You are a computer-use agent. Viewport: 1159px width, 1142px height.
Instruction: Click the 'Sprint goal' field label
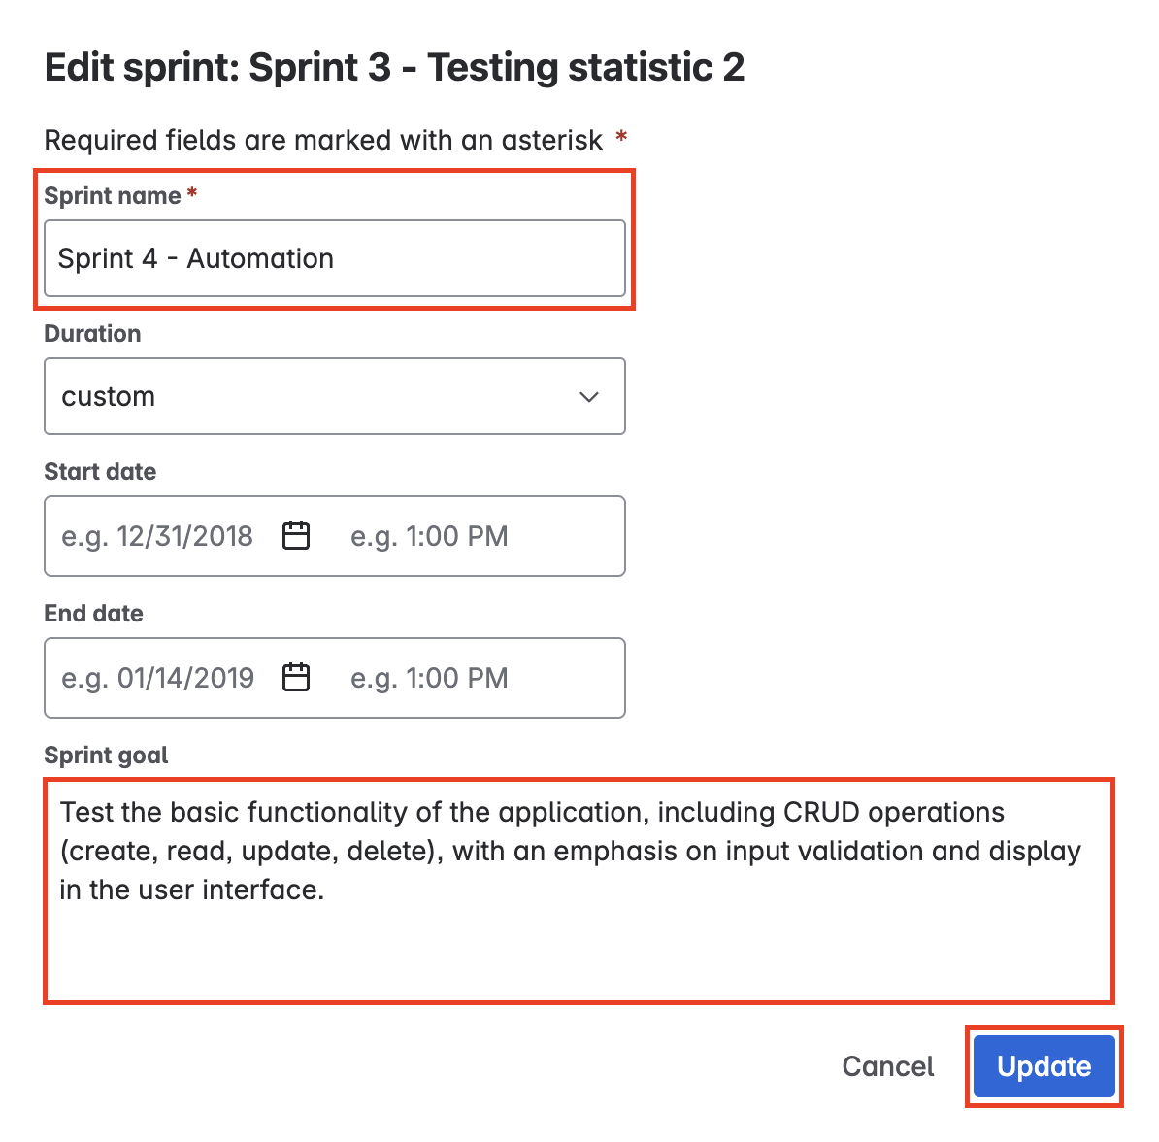106,756
